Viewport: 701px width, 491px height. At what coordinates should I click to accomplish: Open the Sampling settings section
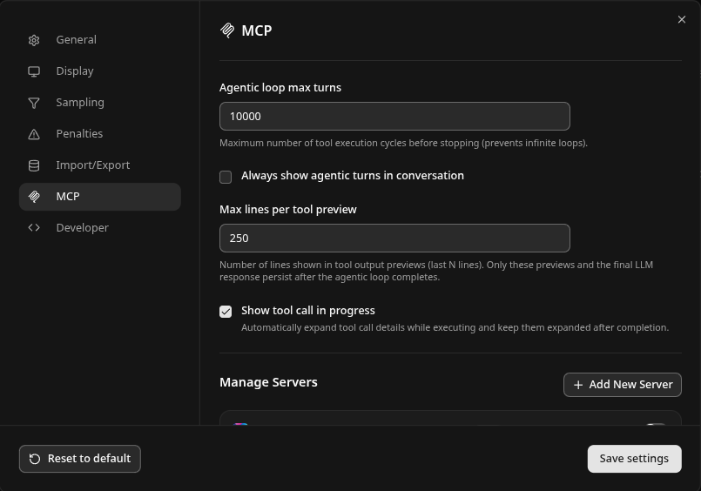pos(79,103)
